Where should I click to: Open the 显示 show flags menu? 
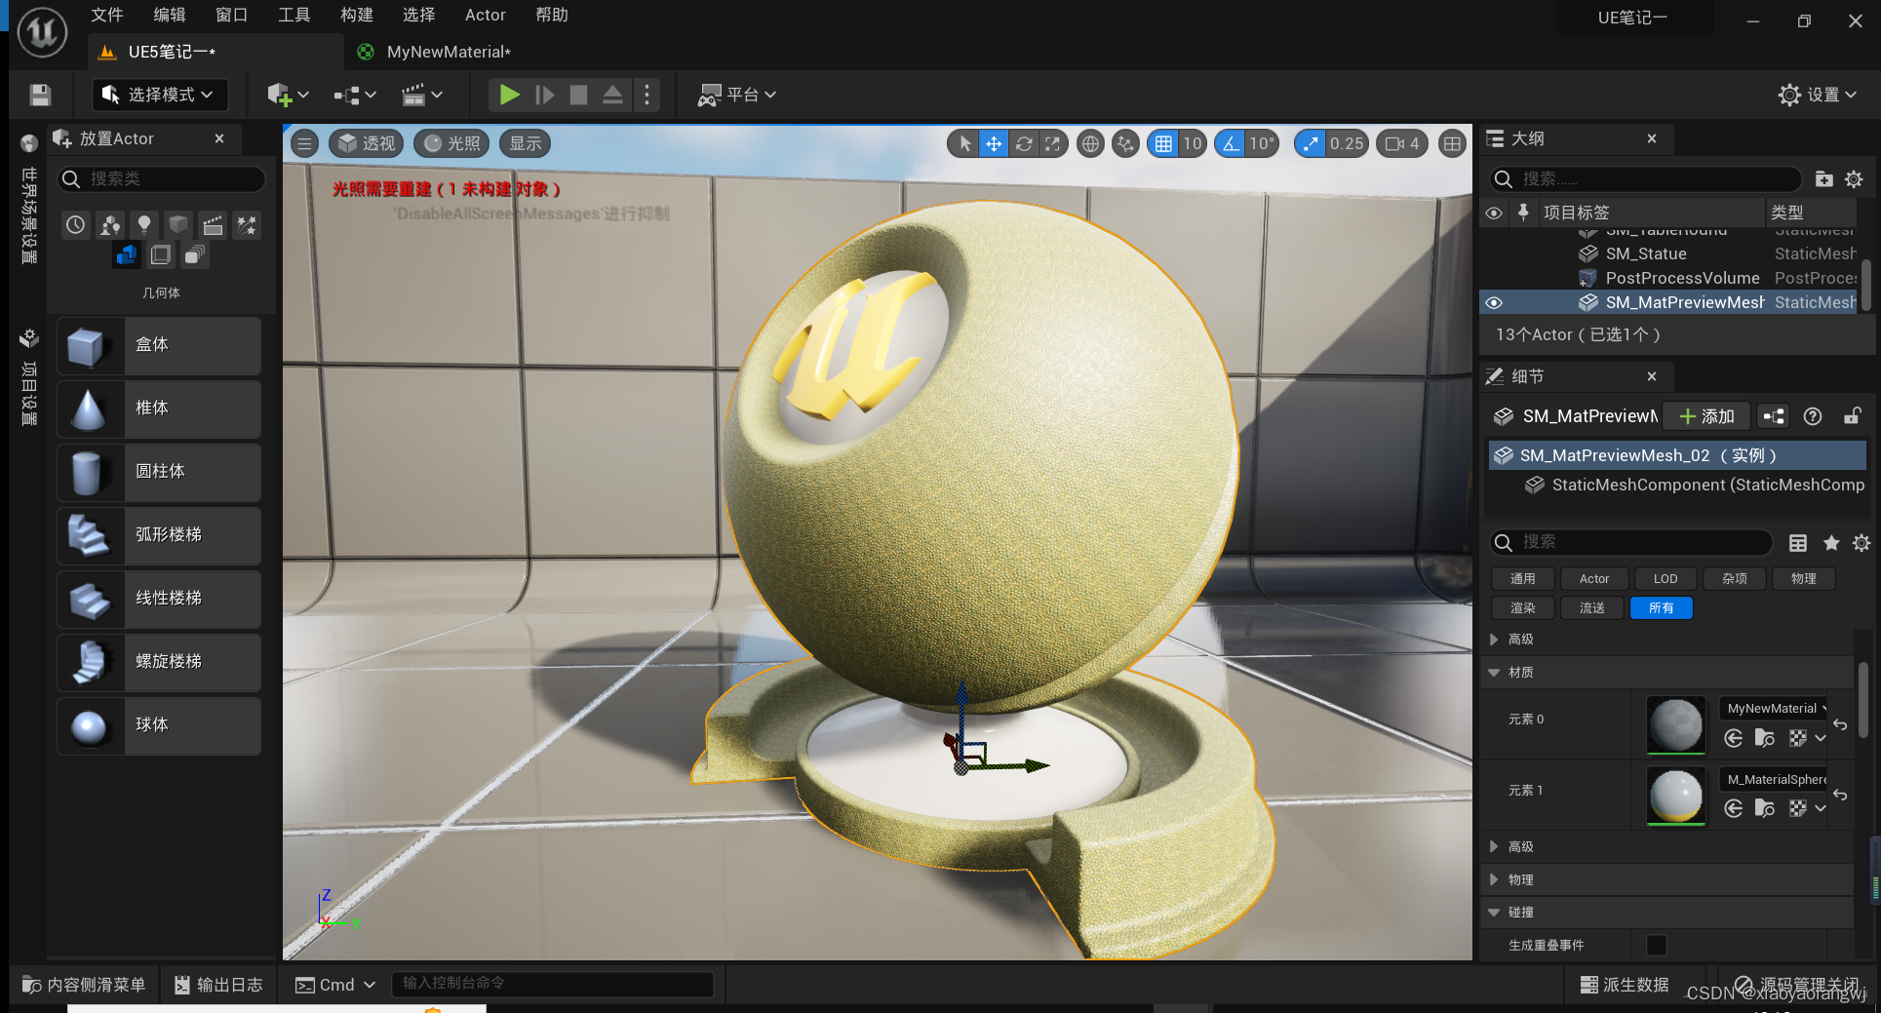pos(525,143)
